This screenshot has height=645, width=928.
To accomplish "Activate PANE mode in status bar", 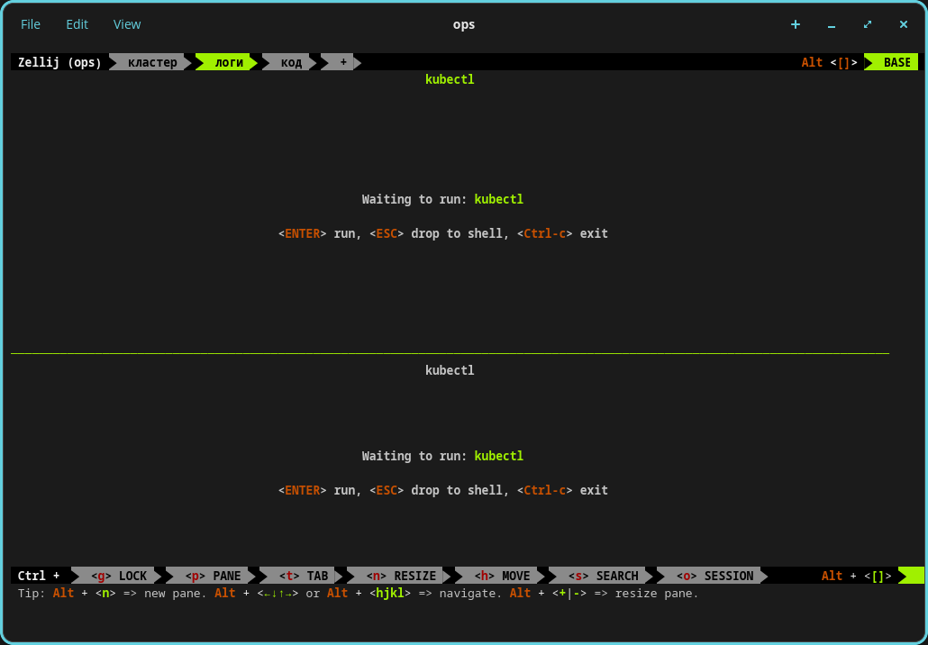I will click(x=213, y=576).
